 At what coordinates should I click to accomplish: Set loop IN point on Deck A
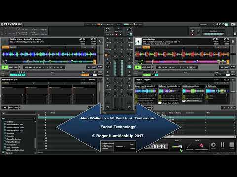tap(89, 67)
